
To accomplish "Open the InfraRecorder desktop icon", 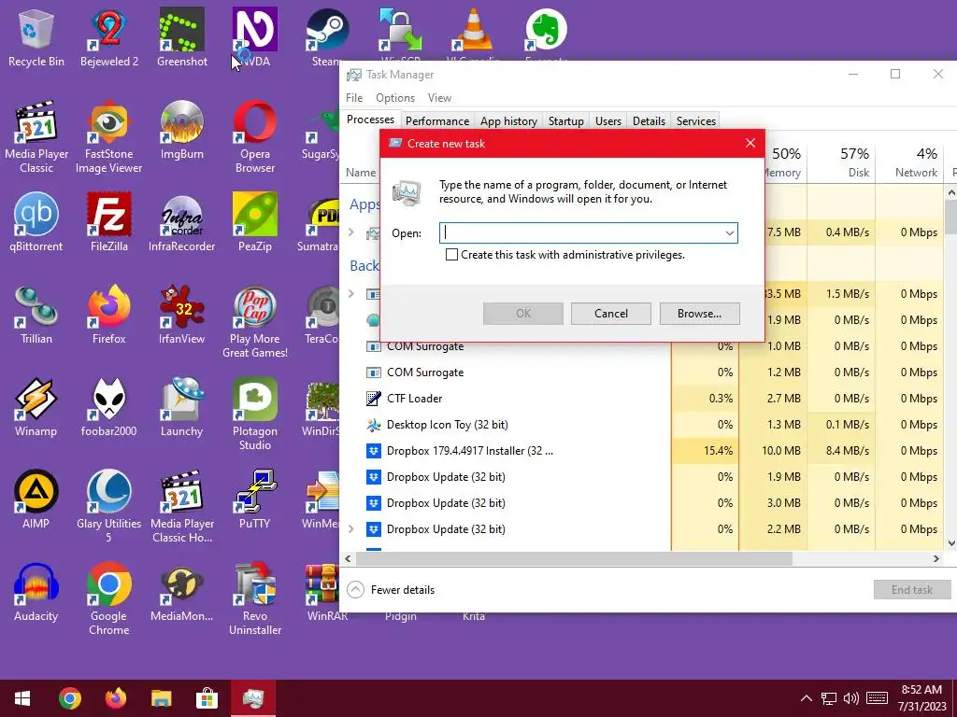I will (182, 222).
